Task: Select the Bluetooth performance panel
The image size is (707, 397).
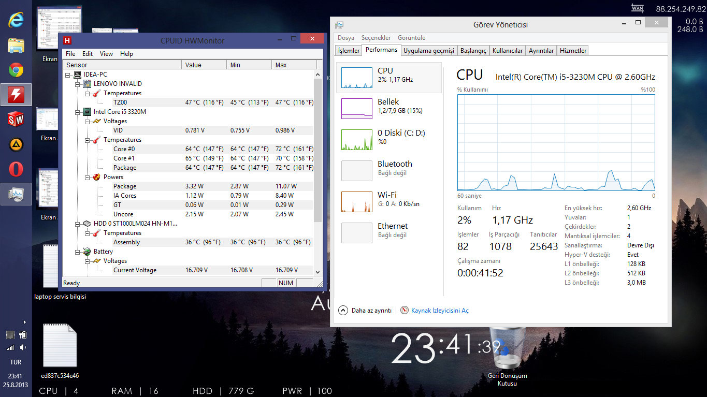Action: click(389, 171)
